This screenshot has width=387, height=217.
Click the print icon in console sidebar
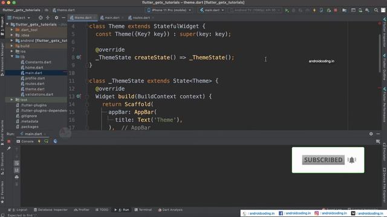coord(16,177)
